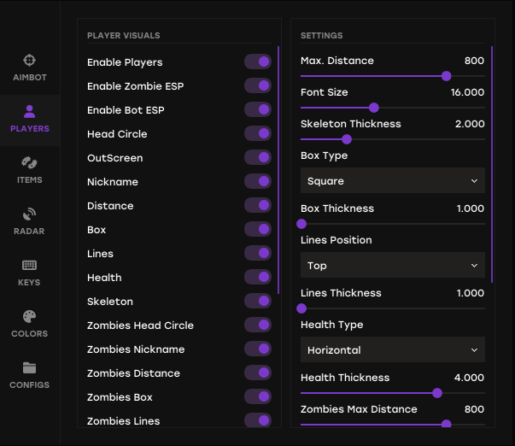This screenshot has width=515, height=446.
Task: Disable the Head Circle toggle
Action: [x=258, y=134]
